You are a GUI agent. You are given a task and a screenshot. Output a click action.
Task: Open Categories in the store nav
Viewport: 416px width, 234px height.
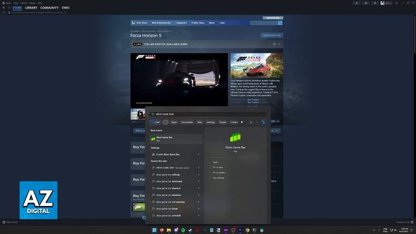pos(181,23)
